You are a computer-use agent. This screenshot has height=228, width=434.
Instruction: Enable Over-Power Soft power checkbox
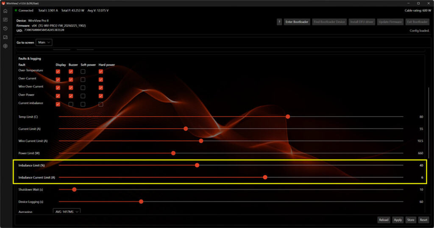click(83, 96)
